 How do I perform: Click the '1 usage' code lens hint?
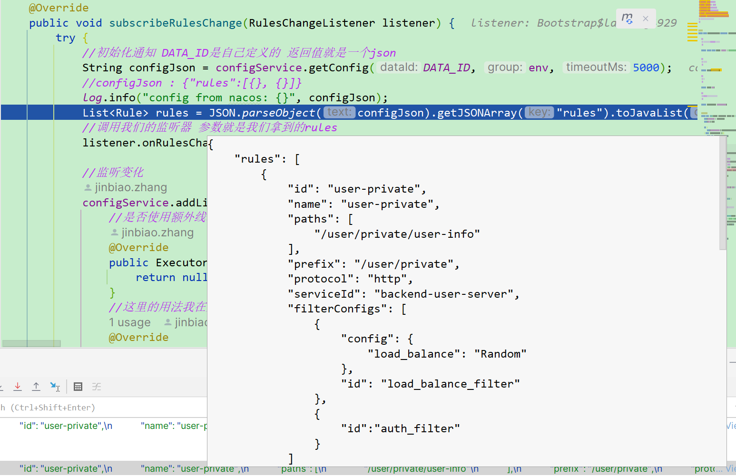[x=130, y=322]
